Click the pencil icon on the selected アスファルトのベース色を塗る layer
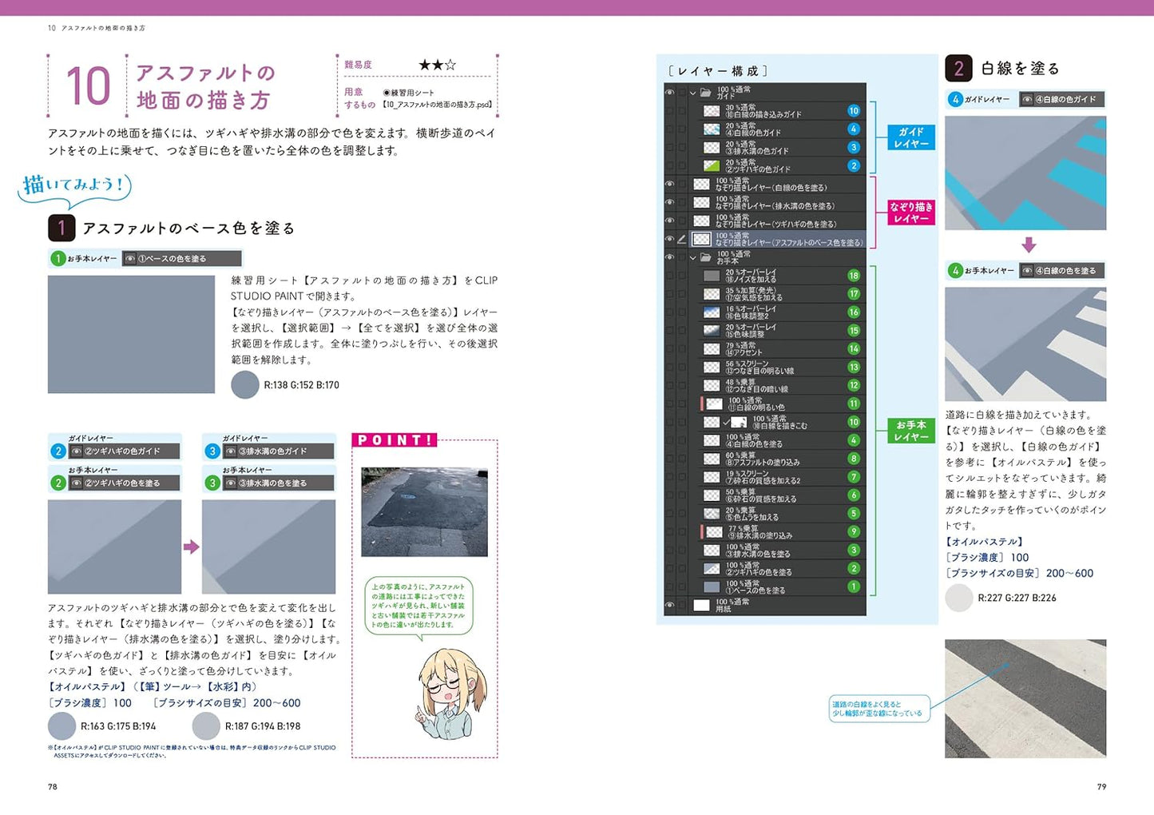Image resolution: width=1154 pixels, height=815 pixels. (x=681, y=239)
